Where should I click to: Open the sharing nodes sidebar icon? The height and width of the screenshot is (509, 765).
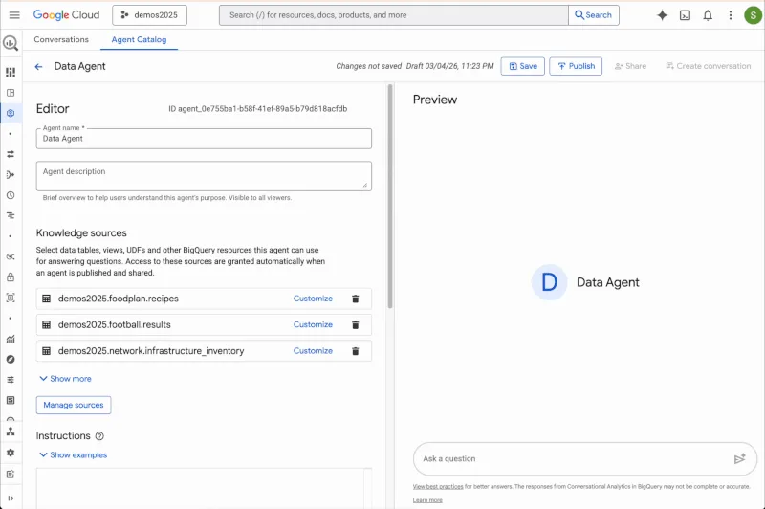tap(11, 256)
